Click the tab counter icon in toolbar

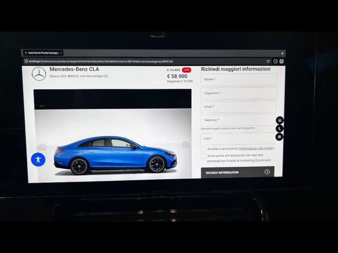point(275,61)
